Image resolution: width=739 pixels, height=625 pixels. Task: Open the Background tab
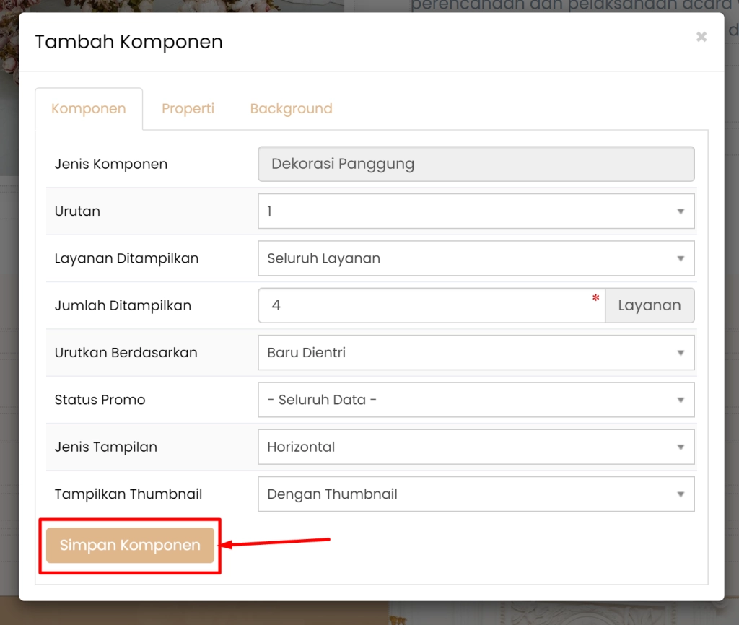(x=291, y=108)
